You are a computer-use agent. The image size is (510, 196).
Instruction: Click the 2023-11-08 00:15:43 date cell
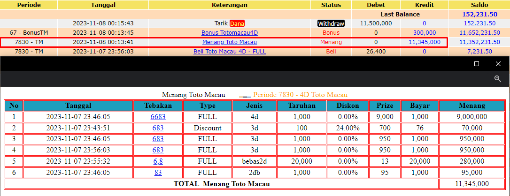(x=103, y=24)
